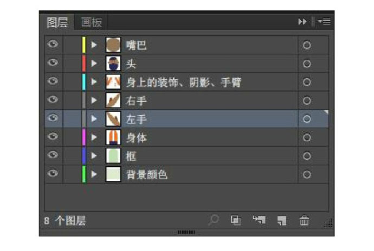Toggle visibility of 身上的装饰、阴影、手臂 layer
374x251 pixels.
pos(53,81)
